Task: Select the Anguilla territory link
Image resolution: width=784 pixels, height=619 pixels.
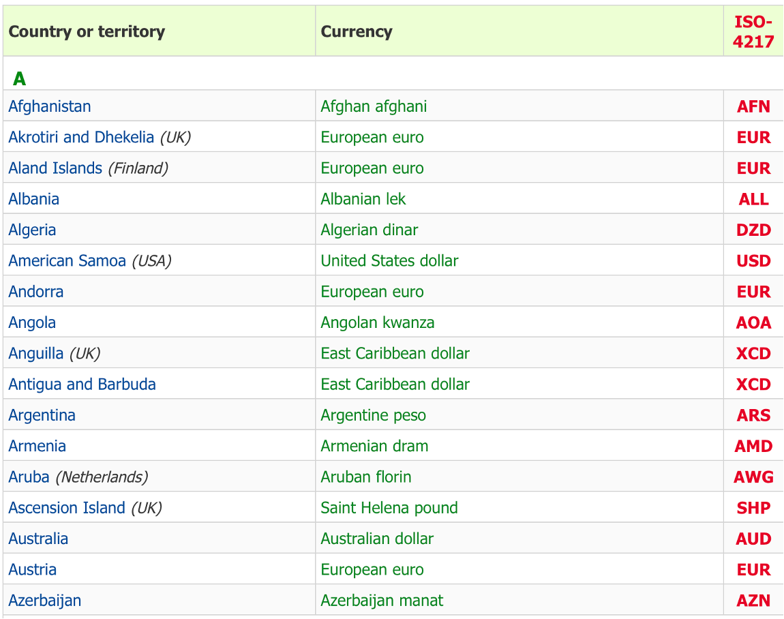Action: pyautogui.click(x=36, y=354)
